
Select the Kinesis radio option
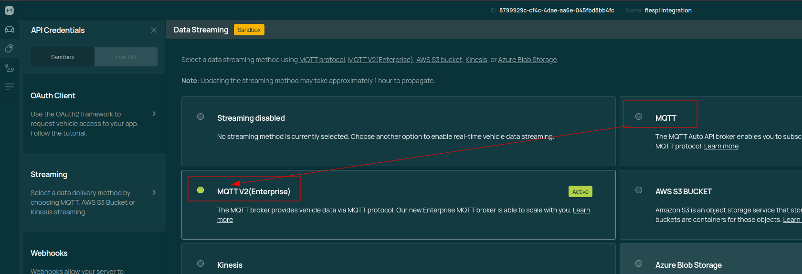click(x=200, y=263)
